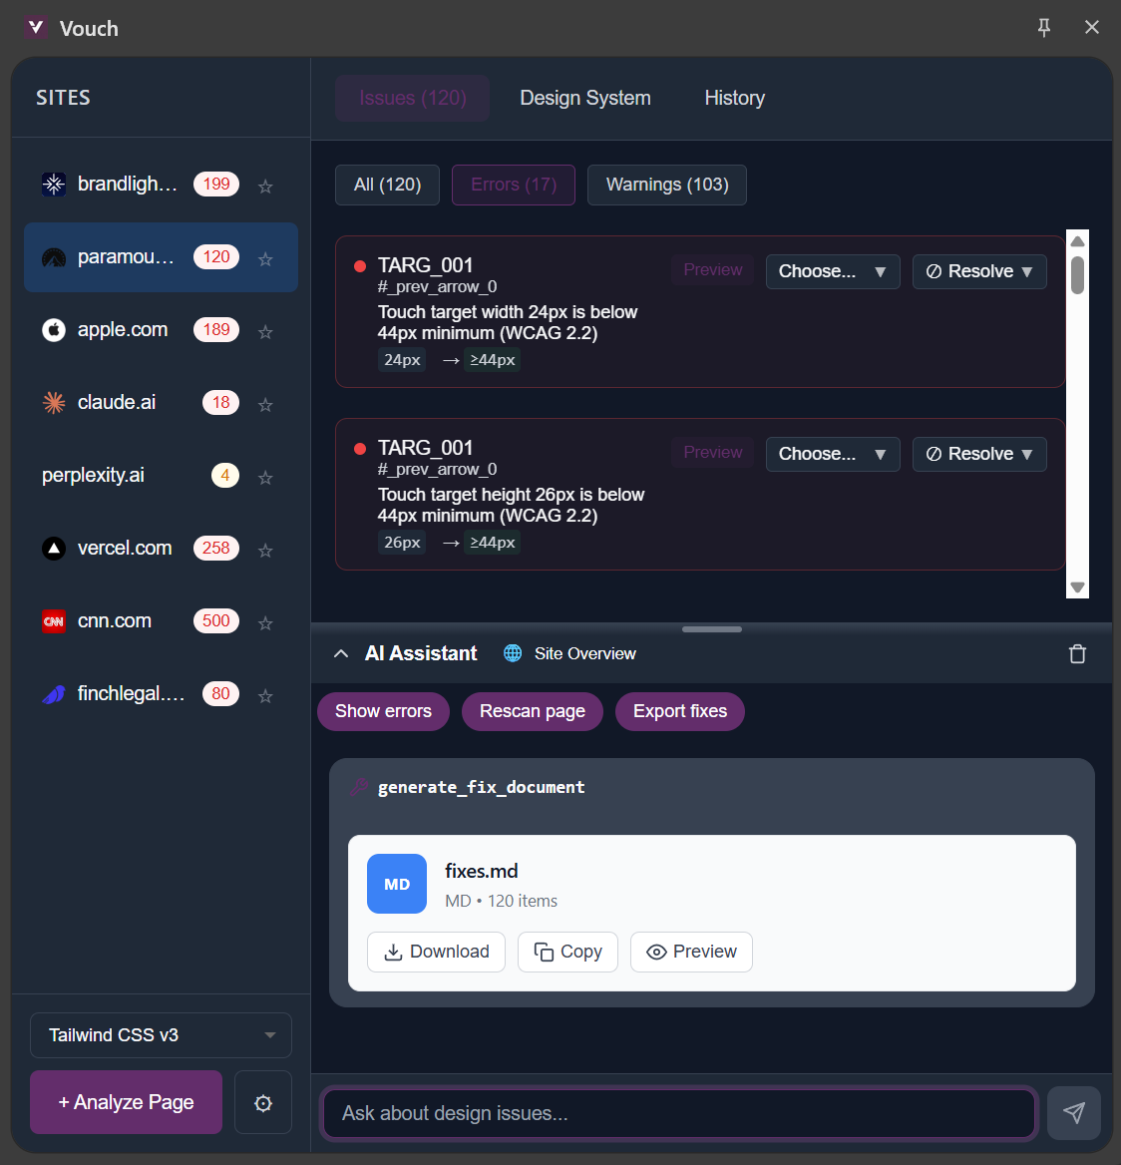Image resolution: width=1121 pixels, height=1165 pixels.
Task: Click the Site Overview globe icon
Action: coord(513,653)
